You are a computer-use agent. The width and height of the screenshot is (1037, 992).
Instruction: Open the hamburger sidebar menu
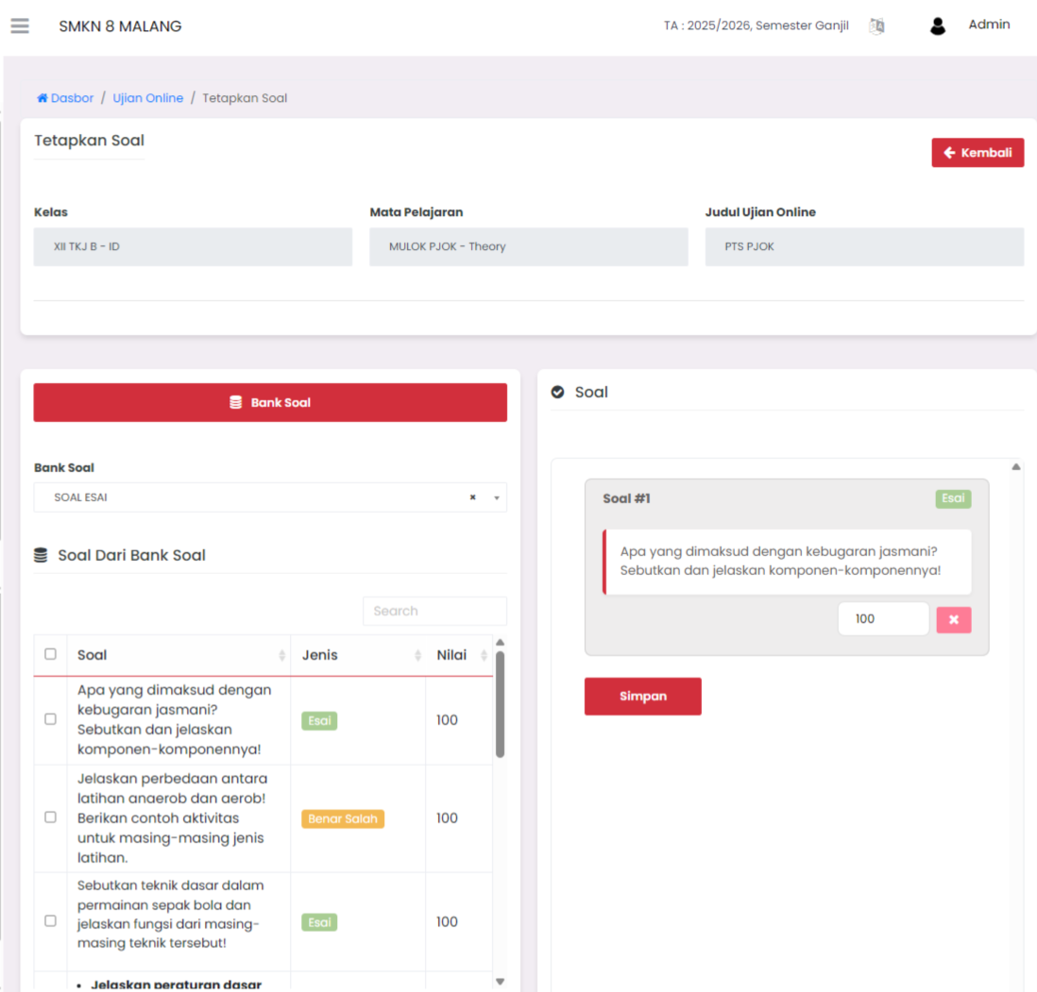pos(20,25)
